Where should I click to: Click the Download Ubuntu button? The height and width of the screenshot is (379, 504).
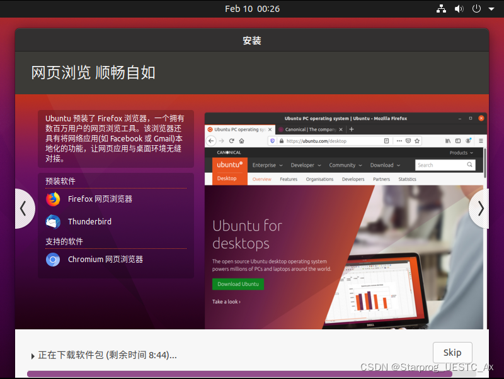pyautogui.click(x=238, y=284)
